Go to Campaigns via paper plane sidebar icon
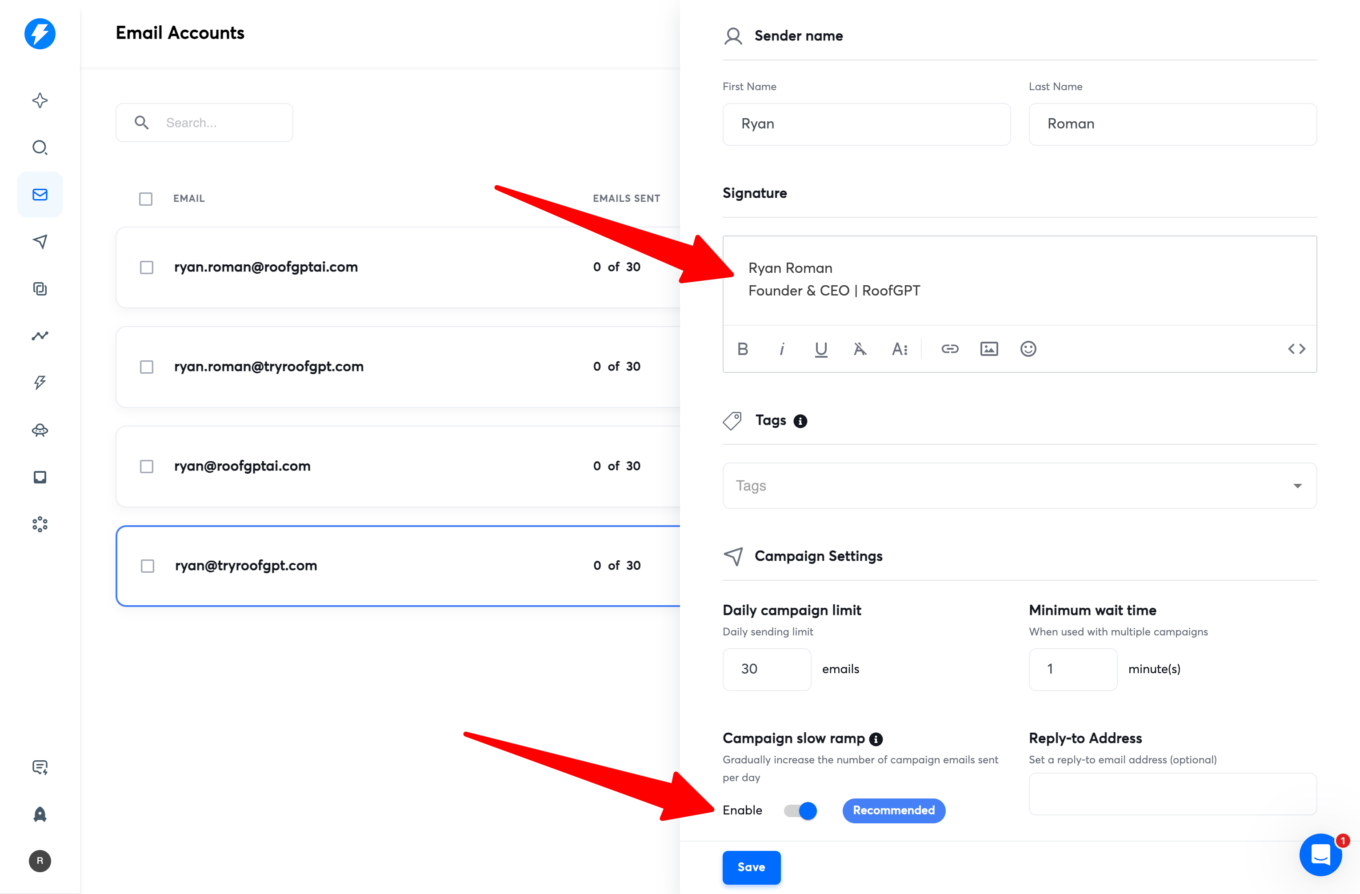 (40, 242)
